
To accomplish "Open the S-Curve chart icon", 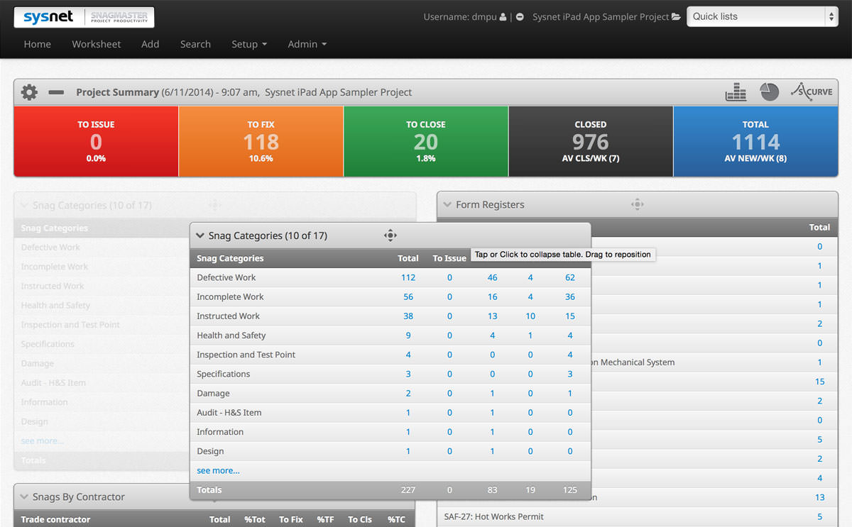I will tap(811, 92).
